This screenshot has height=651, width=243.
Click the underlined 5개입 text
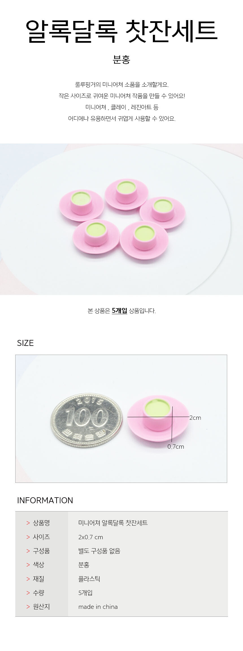(120, 311)
